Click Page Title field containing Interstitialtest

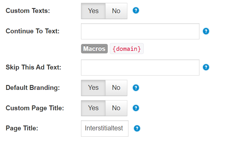coord(105,128)
